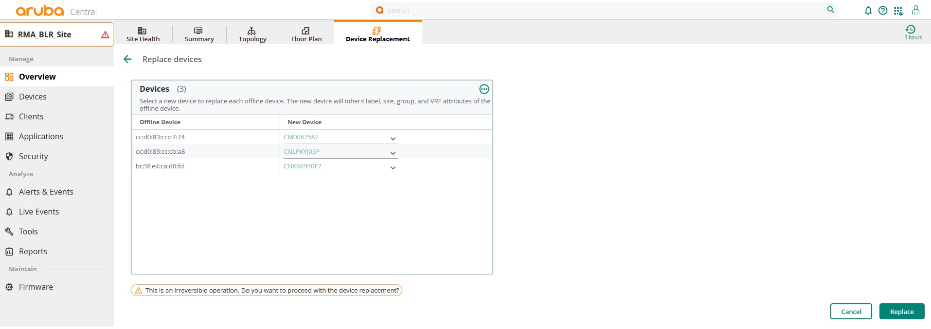Switch to the Topology tab
Screen dimensions: 931x329
coord(252,34)
